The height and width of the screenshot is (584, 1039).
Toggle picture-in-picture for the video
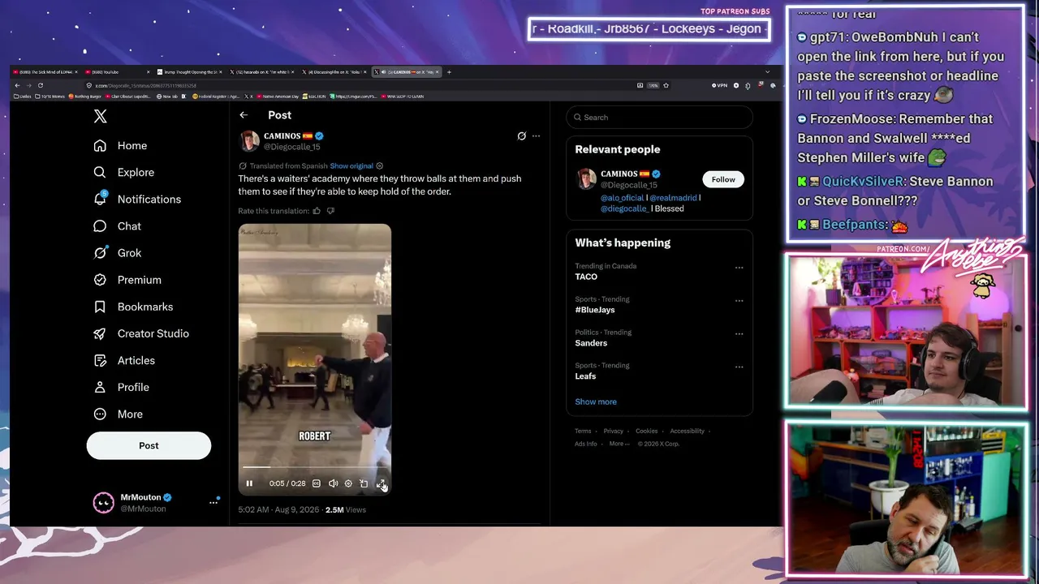coord(364,483)
